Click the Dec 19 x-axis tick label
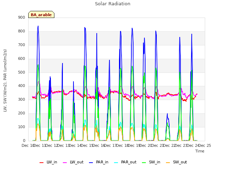This screenshot has width=226, height=169. pos(134,145)
